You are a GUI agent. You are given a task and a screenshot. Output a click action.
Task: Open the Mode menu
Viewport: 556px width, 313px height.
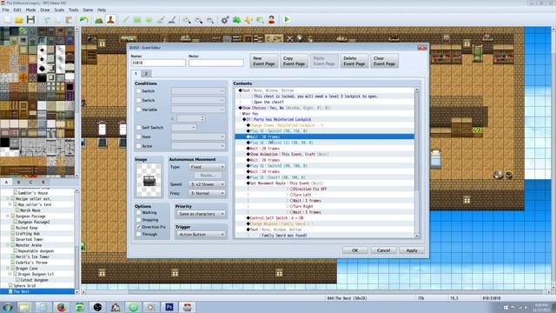point(31,10)
